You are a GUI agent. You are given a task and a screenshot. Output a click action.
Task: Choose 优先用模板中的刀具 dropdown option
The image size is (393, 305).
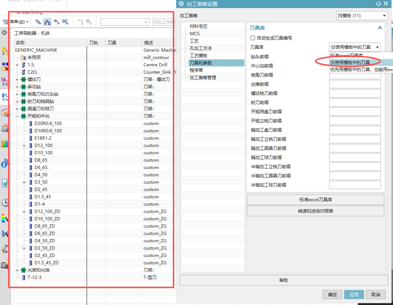point(361,70)
